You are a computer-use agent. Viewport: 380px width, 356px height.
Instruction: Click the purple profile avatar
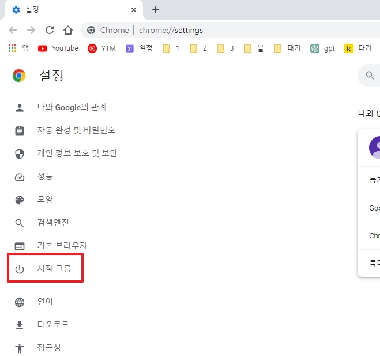375,148
